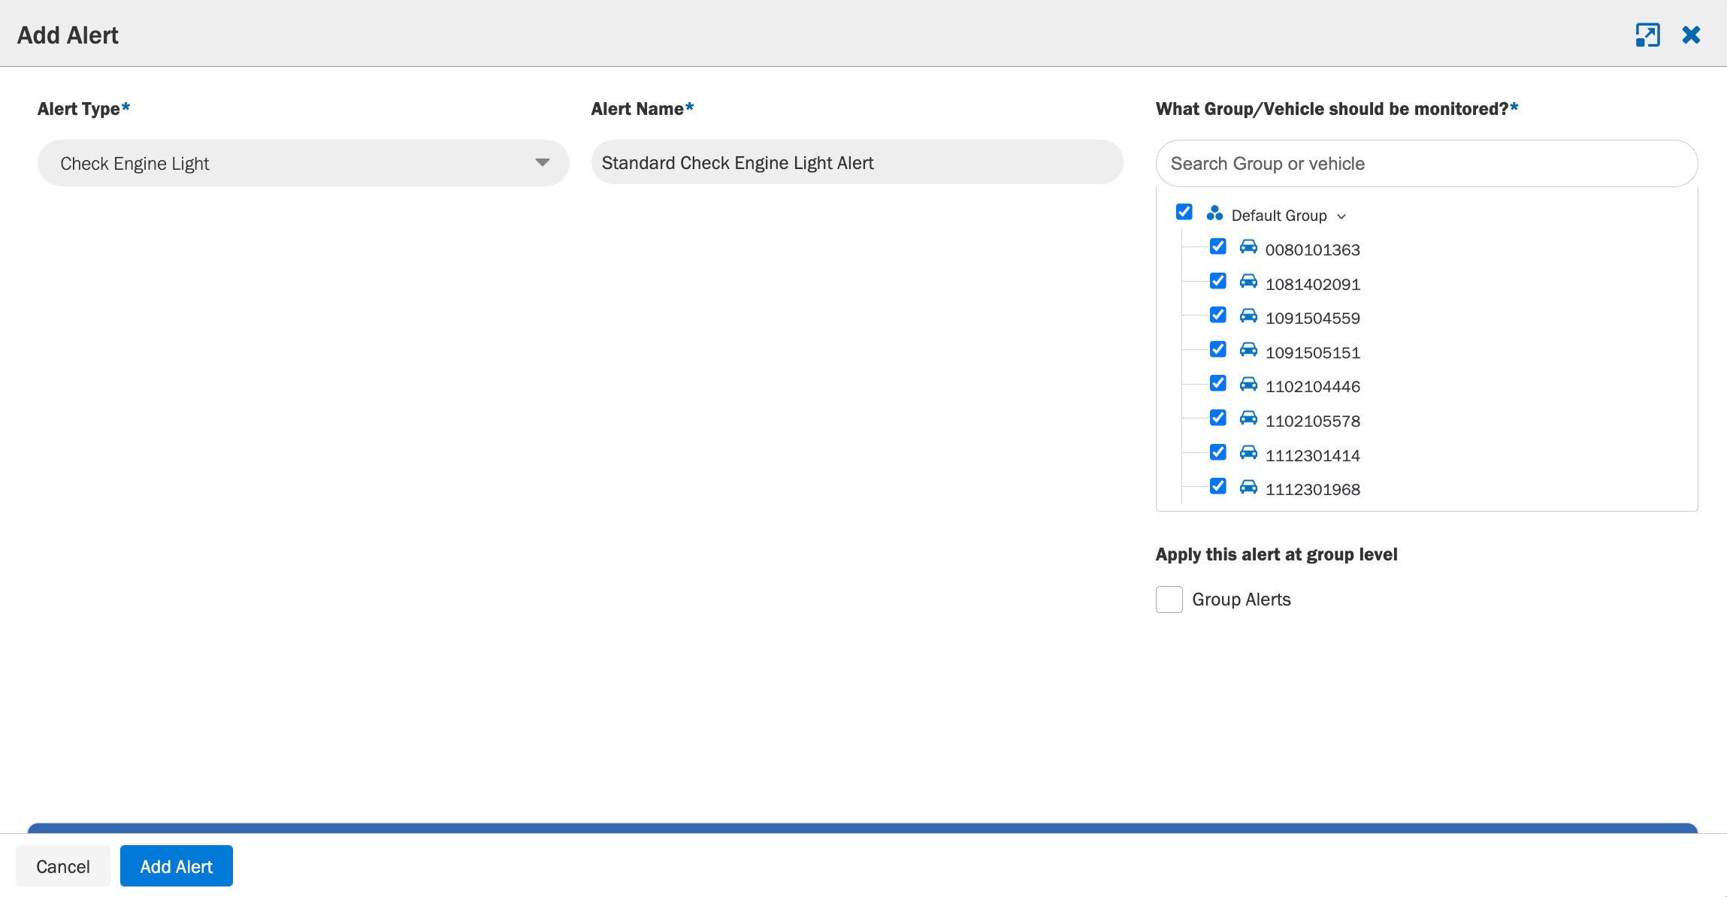Select vehicle number text 1102105578
1727x897 pixels.
point(1313,421)
